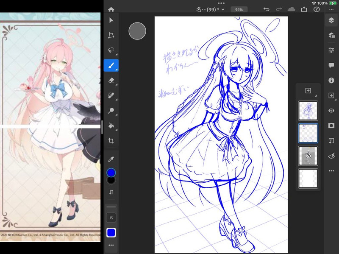The image size is (339, 254).
Task: Tap the reference artwork in left app
Action: pos(50,127)
